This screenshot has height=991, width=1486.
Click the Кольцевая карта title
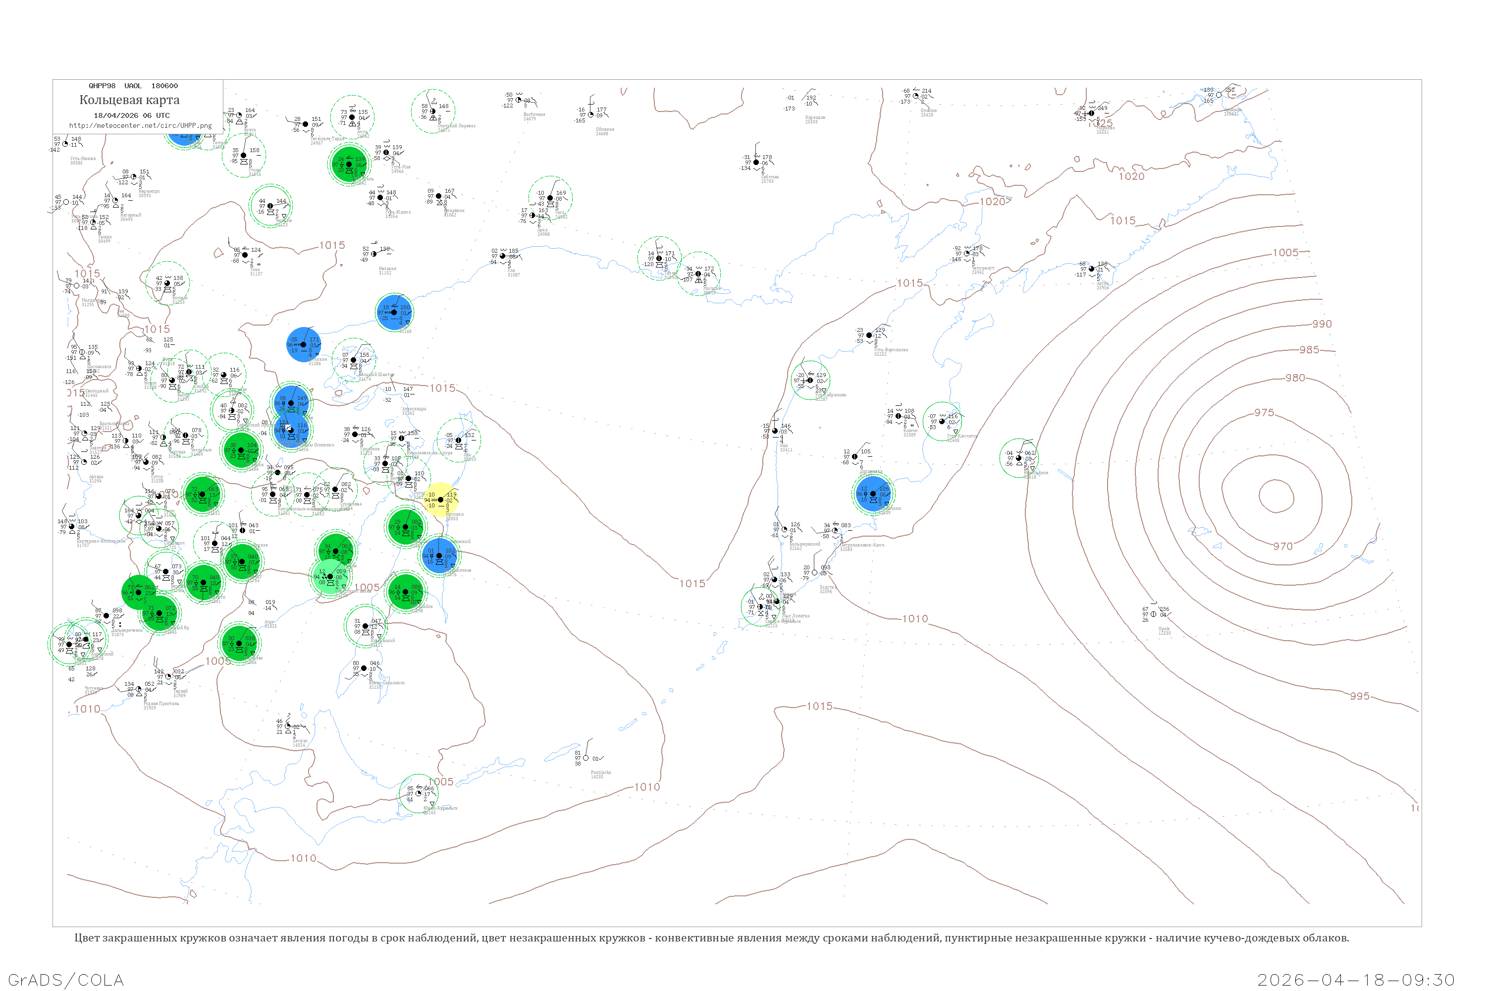click(129, 100)
